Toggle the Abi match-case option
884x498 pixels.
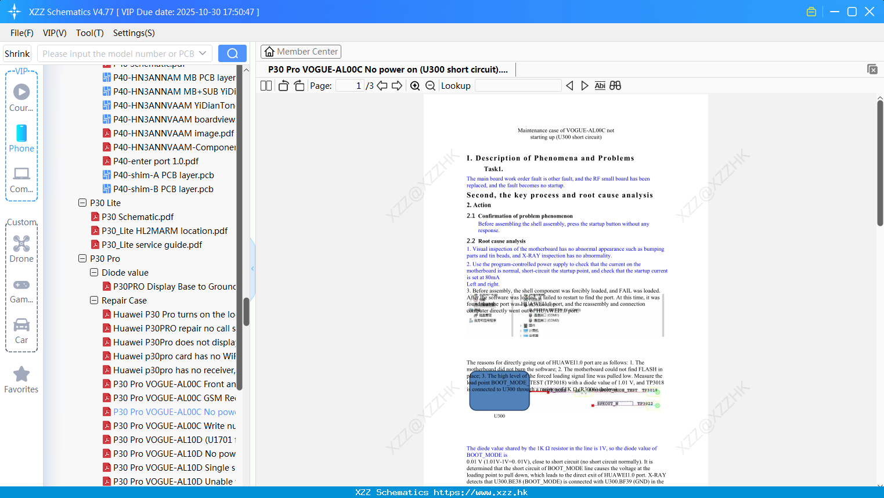coord(600,86)
